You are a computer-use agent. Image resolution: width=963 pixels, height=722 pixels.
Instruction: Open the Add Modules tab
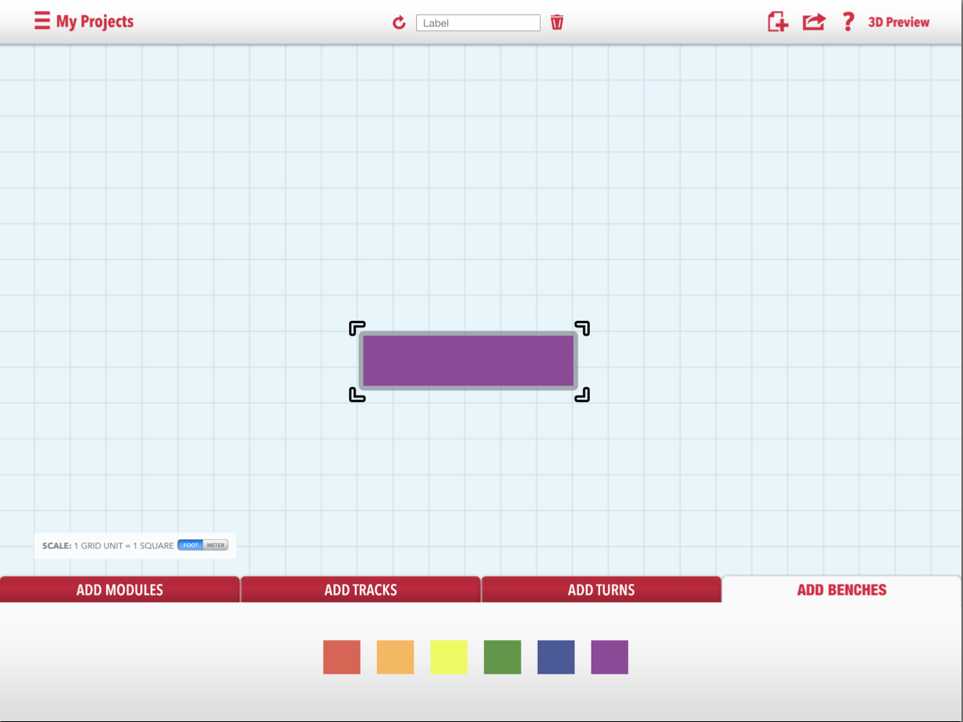(x=119, y=590)
